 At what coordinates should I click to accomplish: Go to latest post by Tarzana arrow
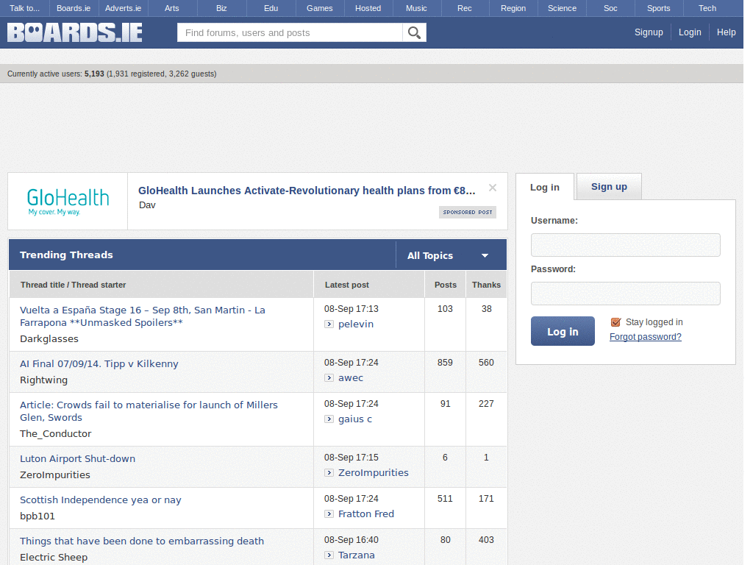pos(329,555)
